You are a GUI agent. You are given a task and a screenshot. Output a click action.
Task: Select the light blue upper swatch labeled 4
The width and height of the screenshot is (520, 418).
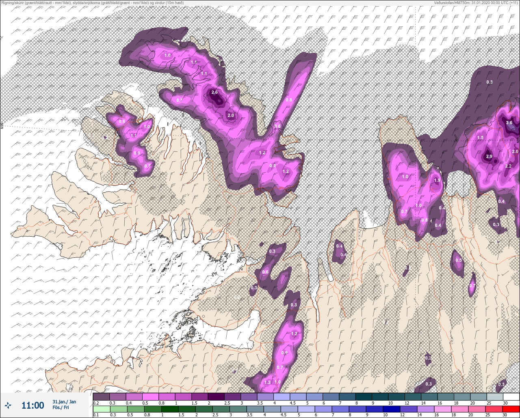(282, 396)
